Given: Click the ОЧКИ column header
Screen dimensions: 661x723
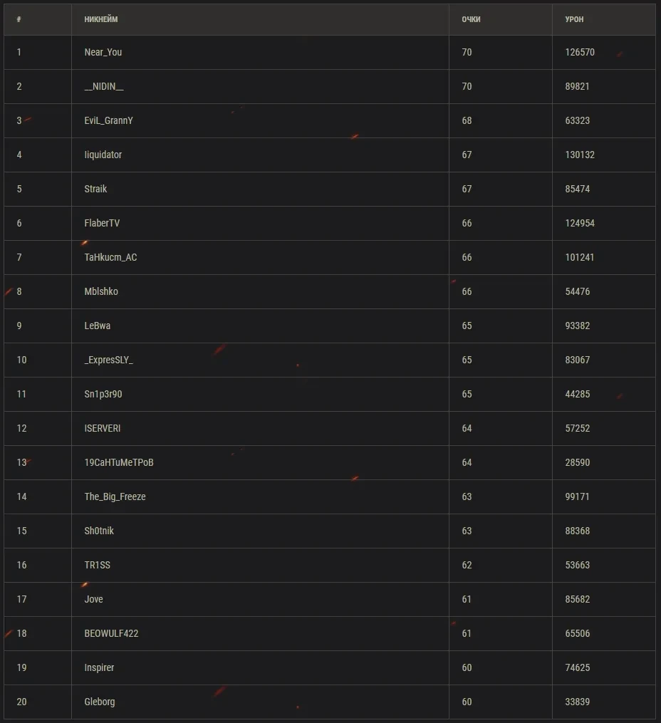Looking at the screenshot, I should pyautogui.click(x=471, y=19).
